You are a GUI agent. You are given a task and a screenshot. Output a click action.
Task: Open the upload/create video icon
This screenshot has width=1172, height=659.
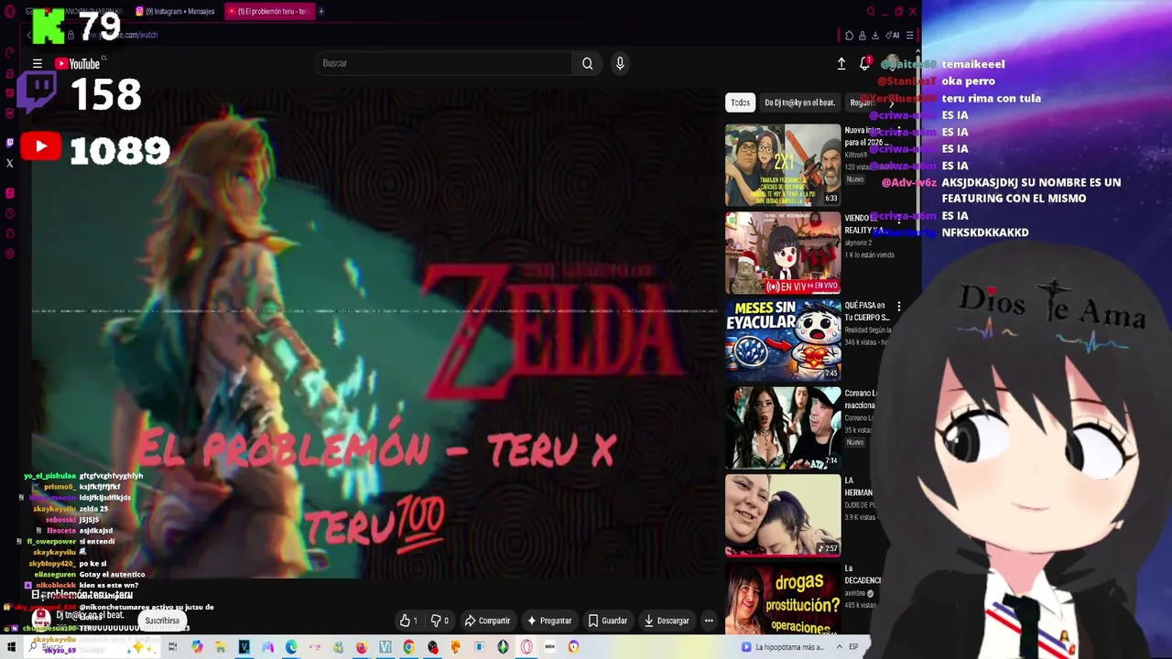point(841,63)
